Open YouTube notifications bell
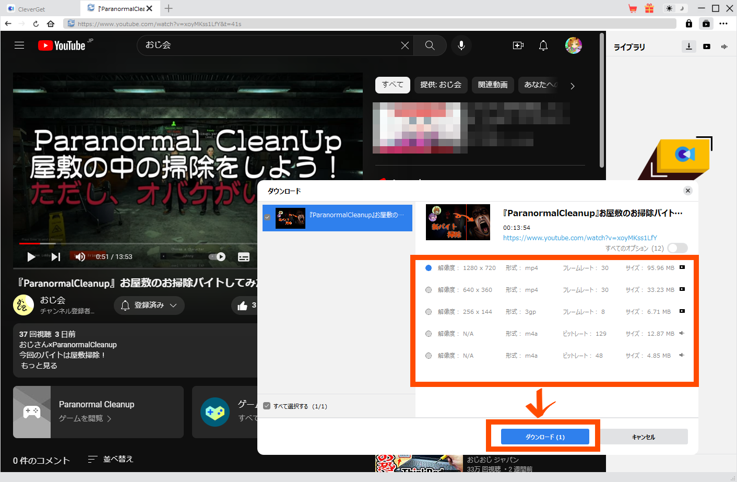This screenshot has height=482, width=737. click(543, 45)
